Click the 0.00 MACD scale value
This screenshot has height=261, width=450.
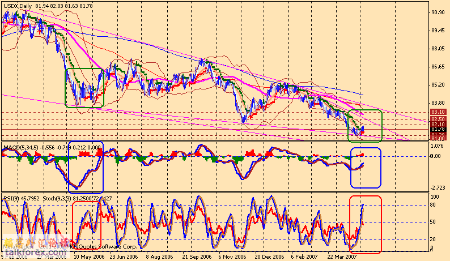tap(436, 156)
